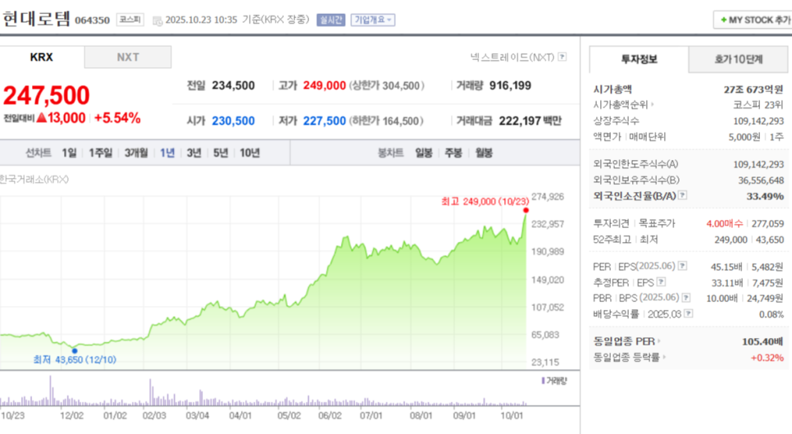Click the stock code 064350

pos(93,21)
